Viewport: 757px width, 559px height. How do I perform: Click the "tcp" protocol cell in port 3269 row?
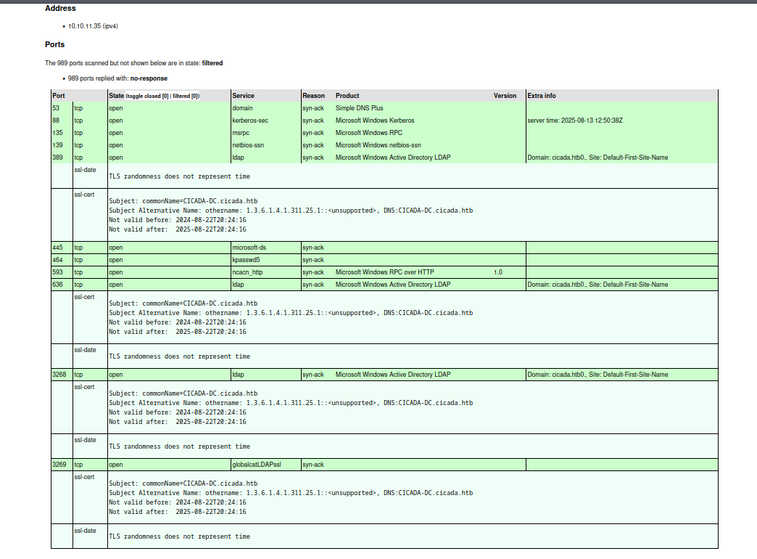pyautogui.click(x=79, y=465)
